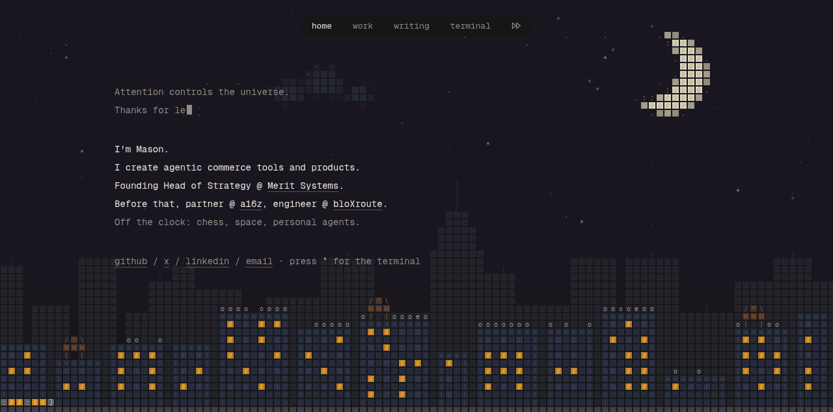Click the email contact link

(x=259, y=262)
